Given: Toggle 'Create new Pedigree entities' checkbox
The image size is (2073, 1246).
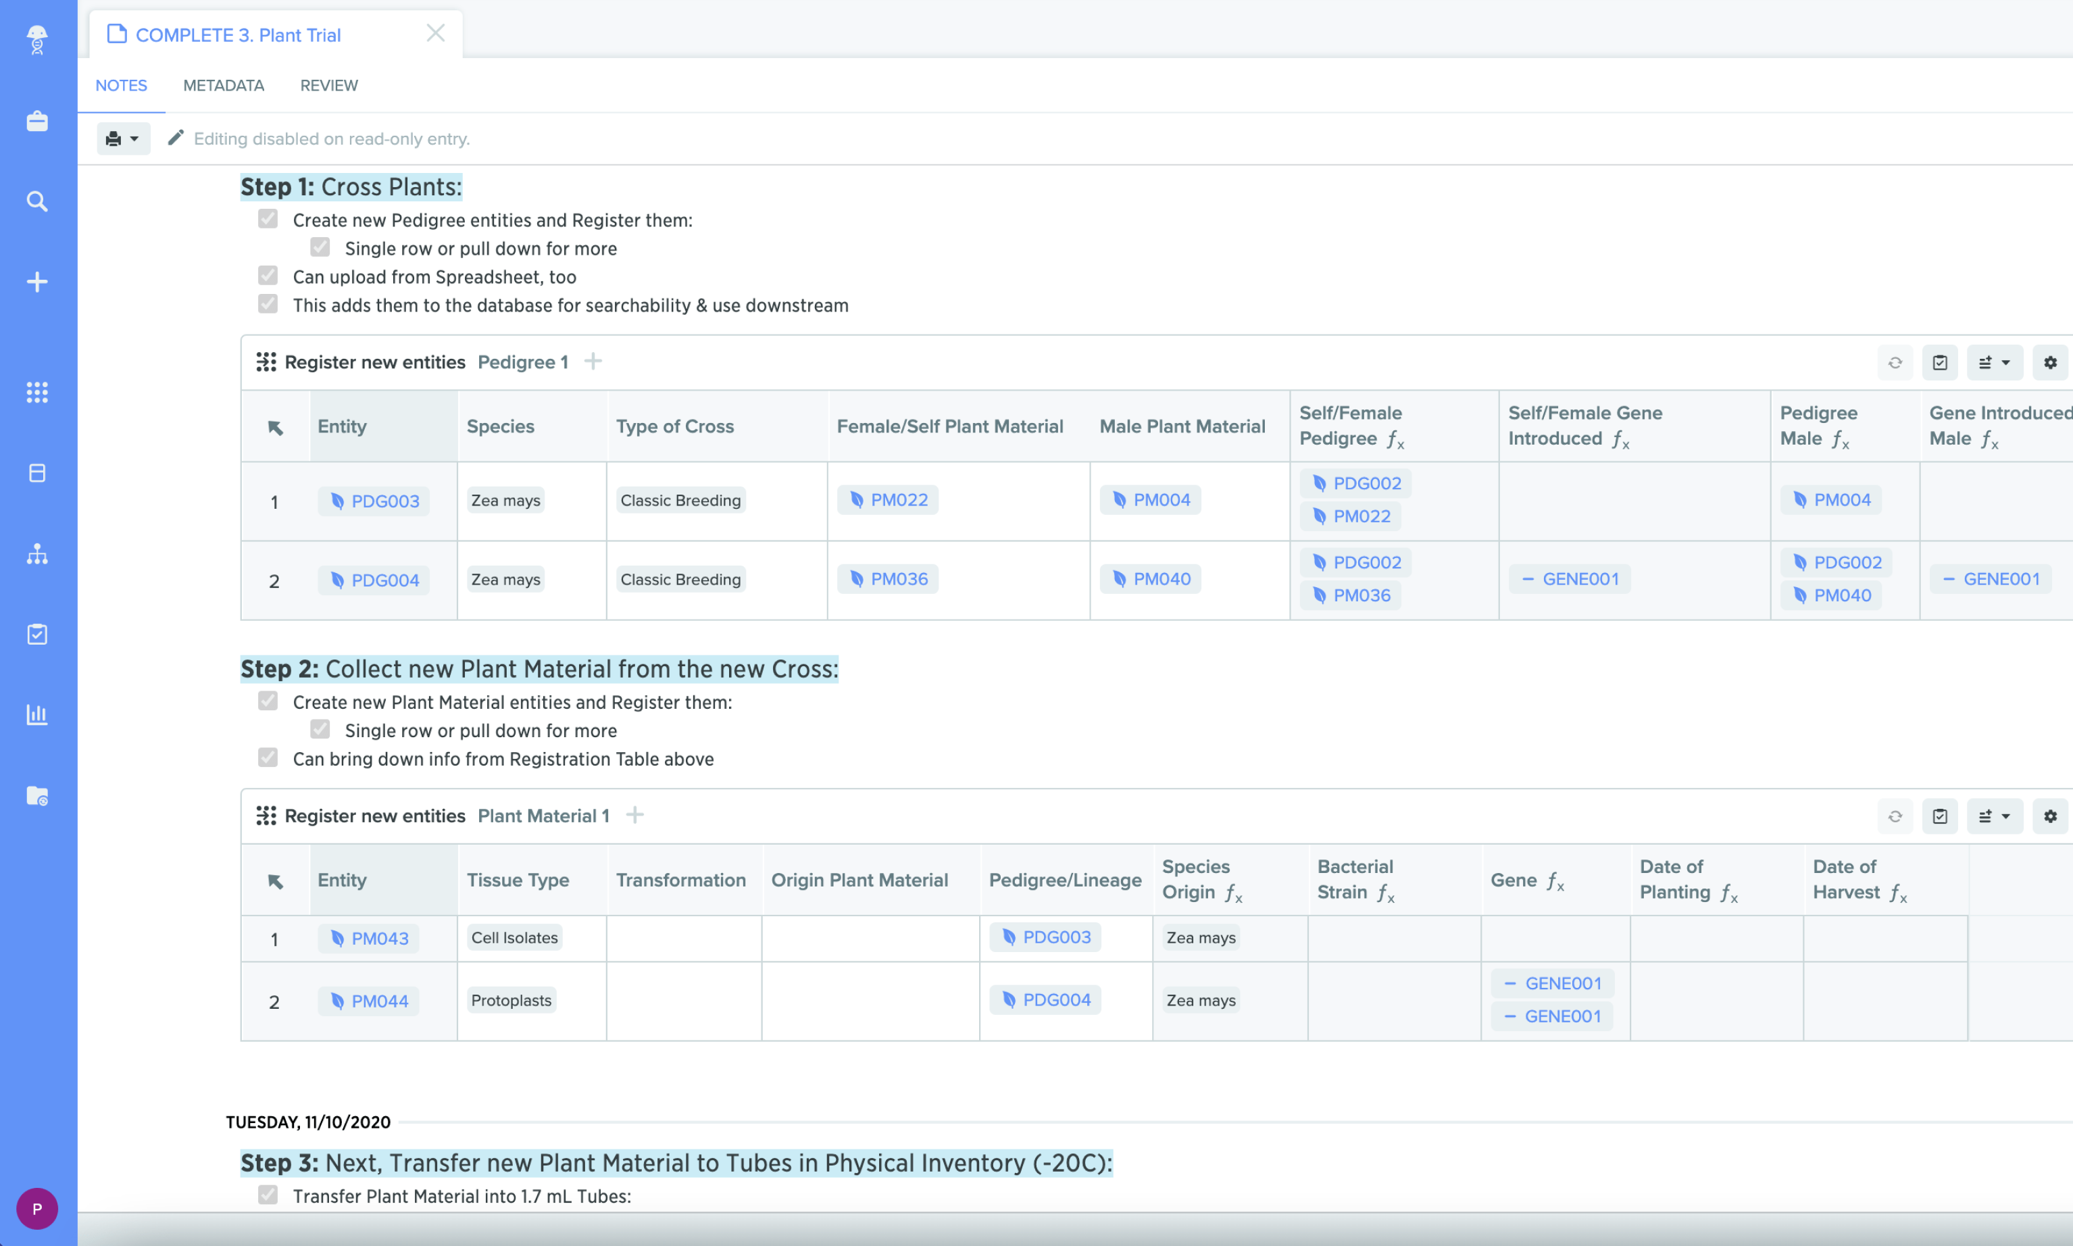Looking at the screenshot, I should [x=268, y=219].
